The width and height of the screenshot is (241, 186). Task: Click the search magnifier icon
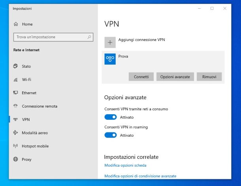pos(89,37)
